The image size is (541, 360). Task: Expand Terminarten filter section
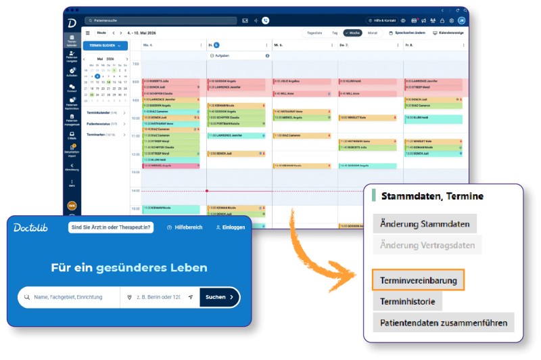105,135
